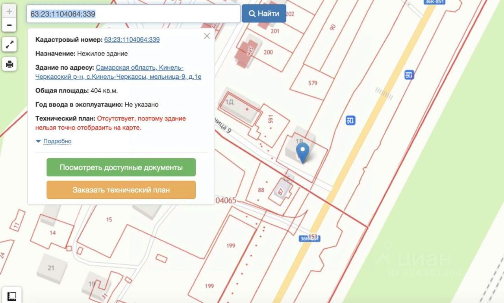Click the Найти search button
Image resolution: width=504 pixels, height=303 pixels.
[264, 14]
